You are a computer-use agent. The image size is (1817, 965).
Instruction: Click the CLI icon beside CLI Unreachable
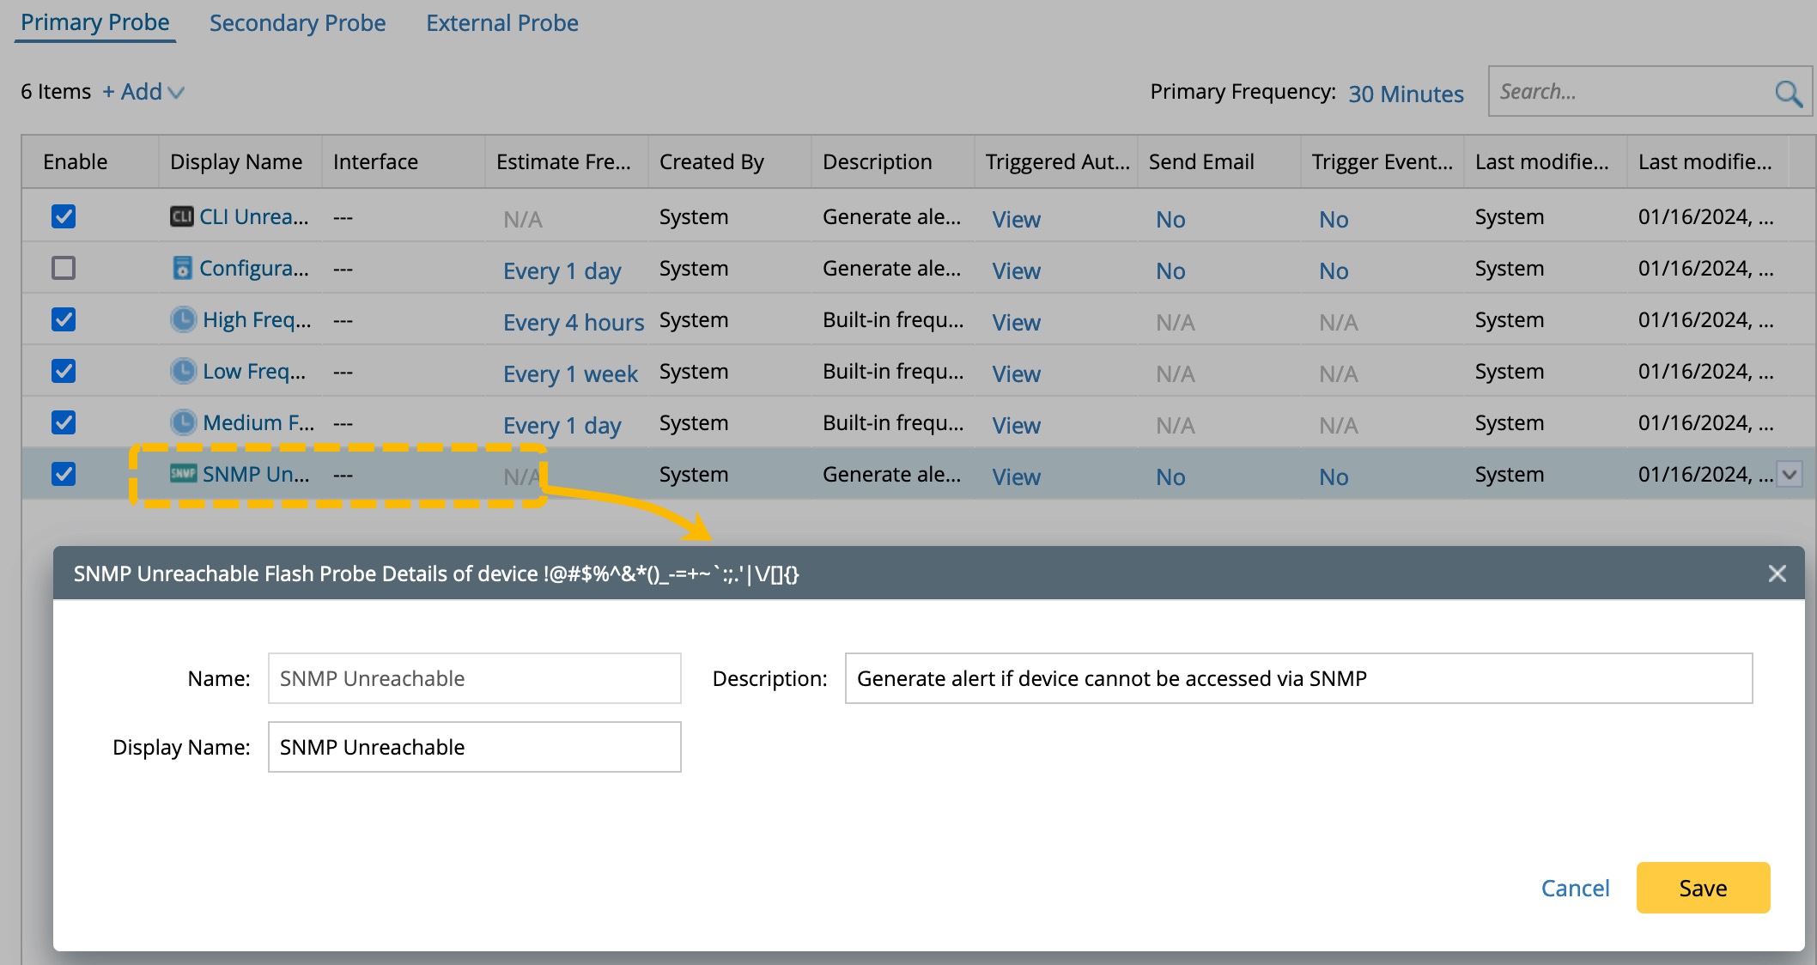(x=181, y=217)
